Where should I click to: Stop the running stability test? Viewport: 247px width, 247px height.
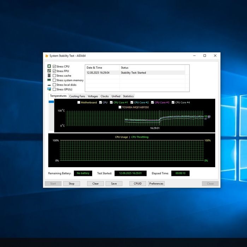(x=71, y=183)
